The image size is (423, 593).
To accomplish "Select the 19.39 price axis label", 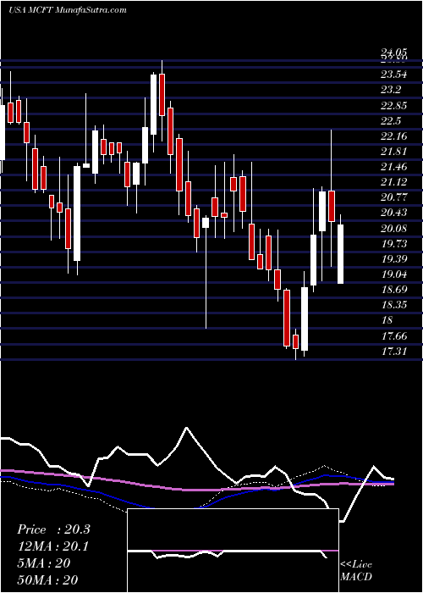I will click(394, 259).
